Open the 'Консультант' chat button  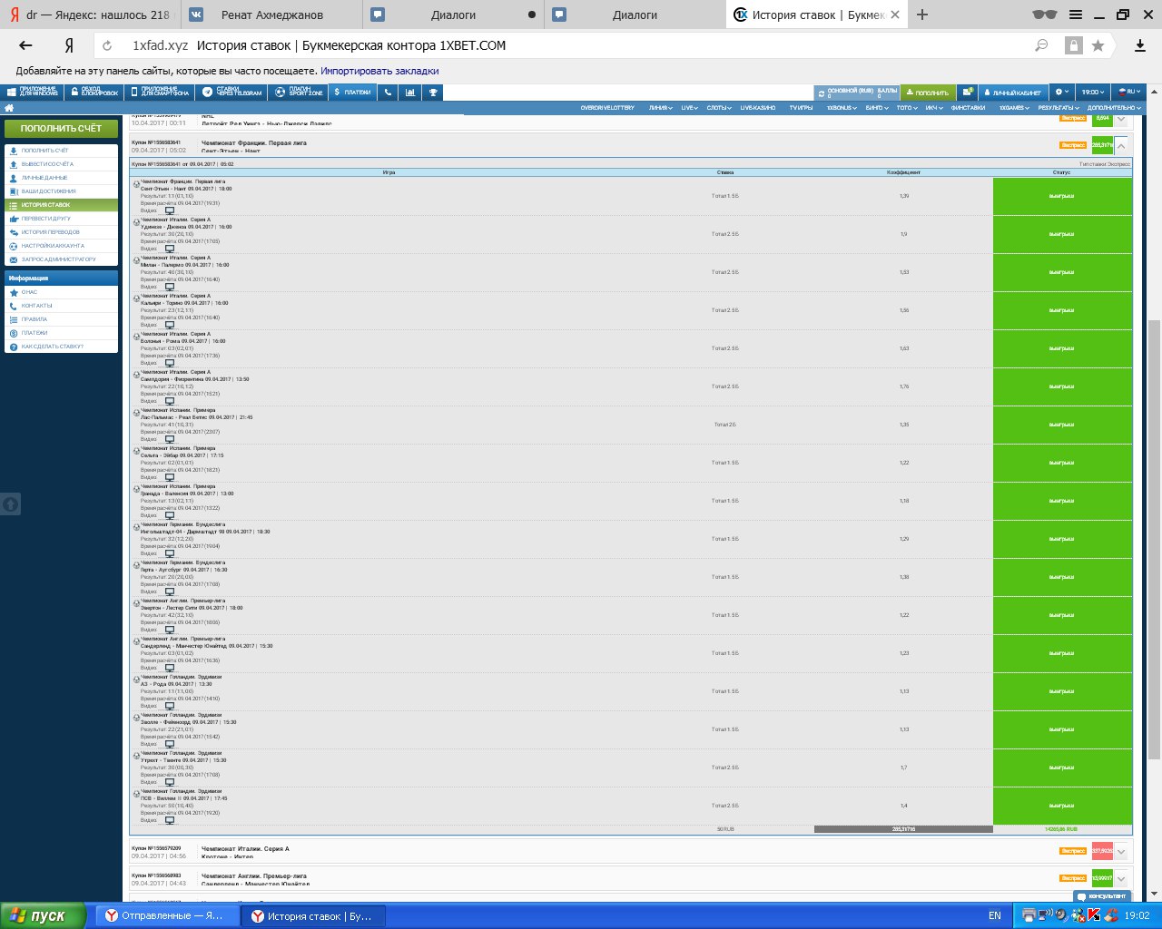pos(1104,896)
